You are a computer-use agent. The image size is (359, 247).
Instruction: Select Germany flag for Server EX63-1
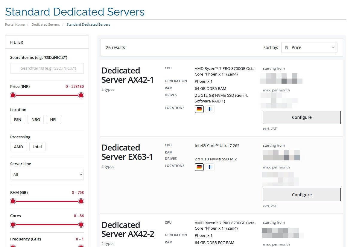coord(199,167)
